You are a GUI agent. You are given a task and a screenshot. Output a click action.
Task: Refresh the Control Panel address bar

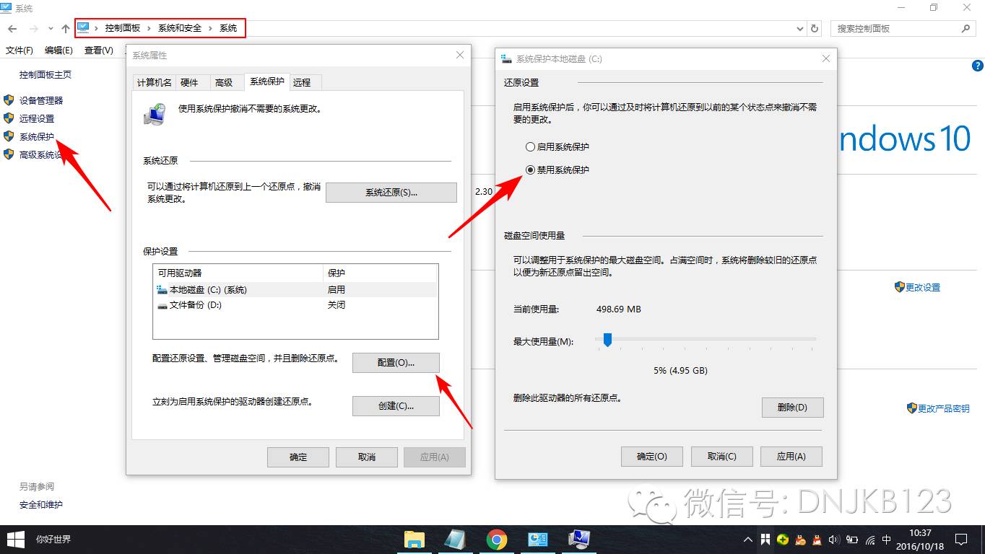pyautogui.click(x=815, y=29)
